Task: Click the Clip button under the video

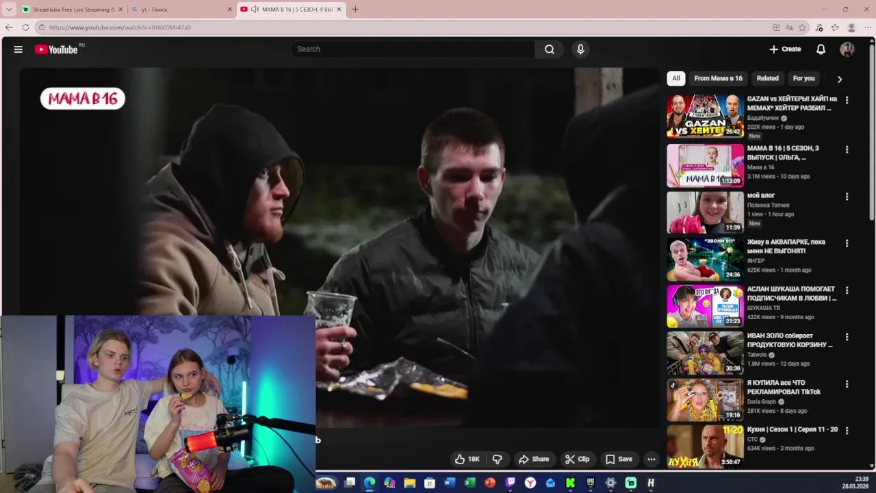Action: 577,459
